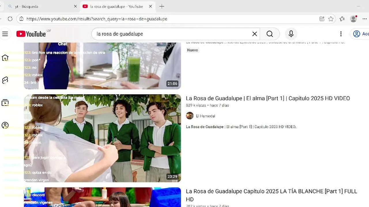Click the El alma video description snippet
Image resolution: width=369 pixels, height=207 pixels.
241,127
